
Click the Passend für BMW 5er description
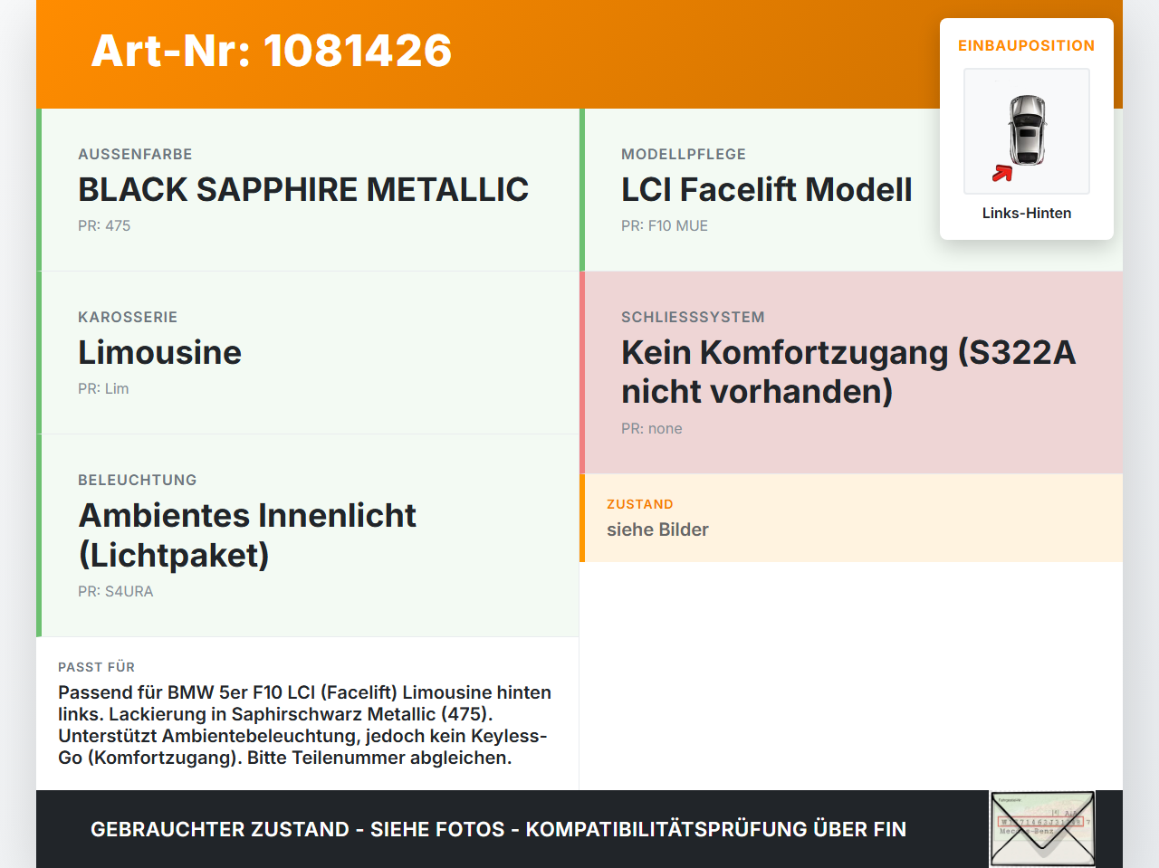pyautogui.click(x=305, y=725)
